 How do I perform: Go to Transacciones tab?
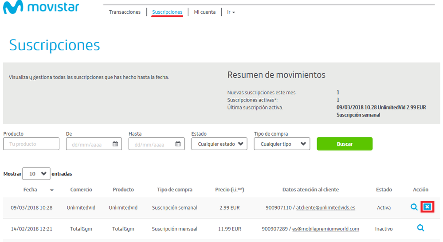click(x=125, y=12)
